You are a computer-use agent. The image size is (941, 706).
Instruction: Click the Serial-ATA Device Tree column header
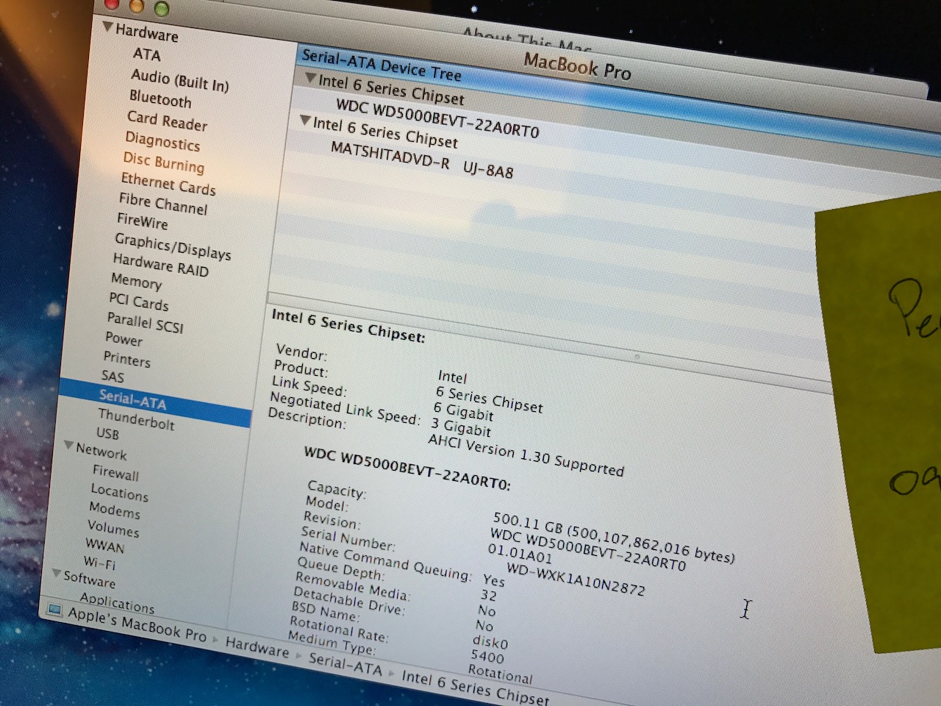click(x=382, y=65)
